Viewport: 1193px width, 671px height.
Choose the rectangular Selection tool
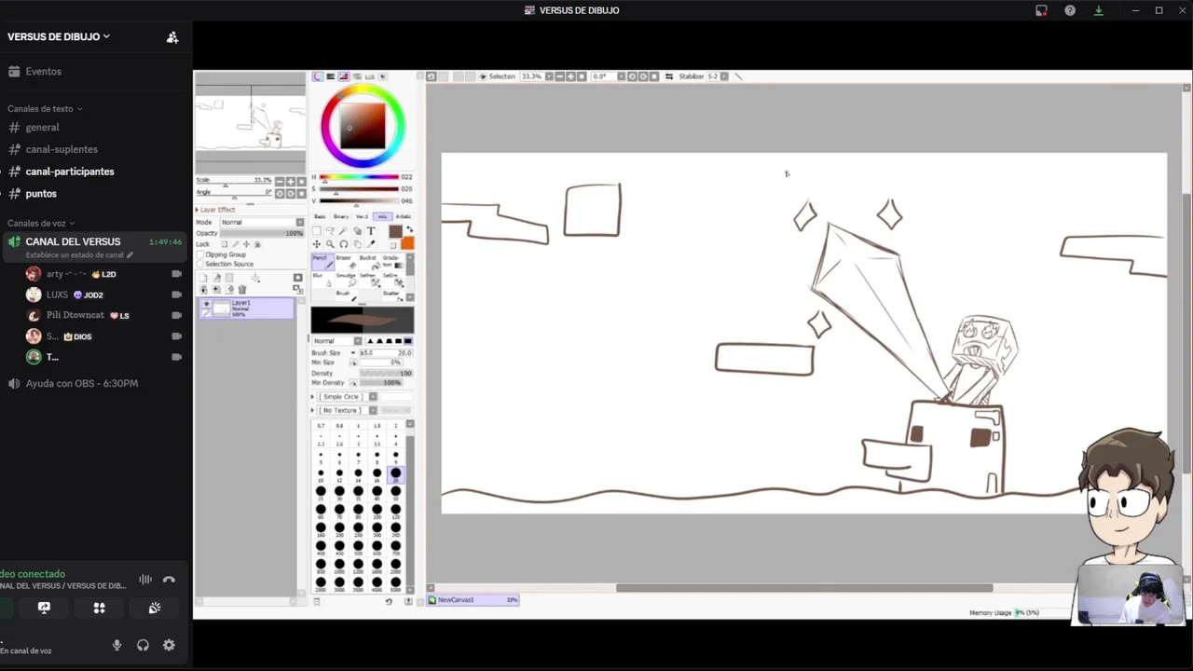317,231
